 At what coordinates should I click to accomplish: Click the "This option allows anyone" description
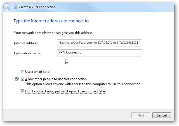click(x=83, y=84)
